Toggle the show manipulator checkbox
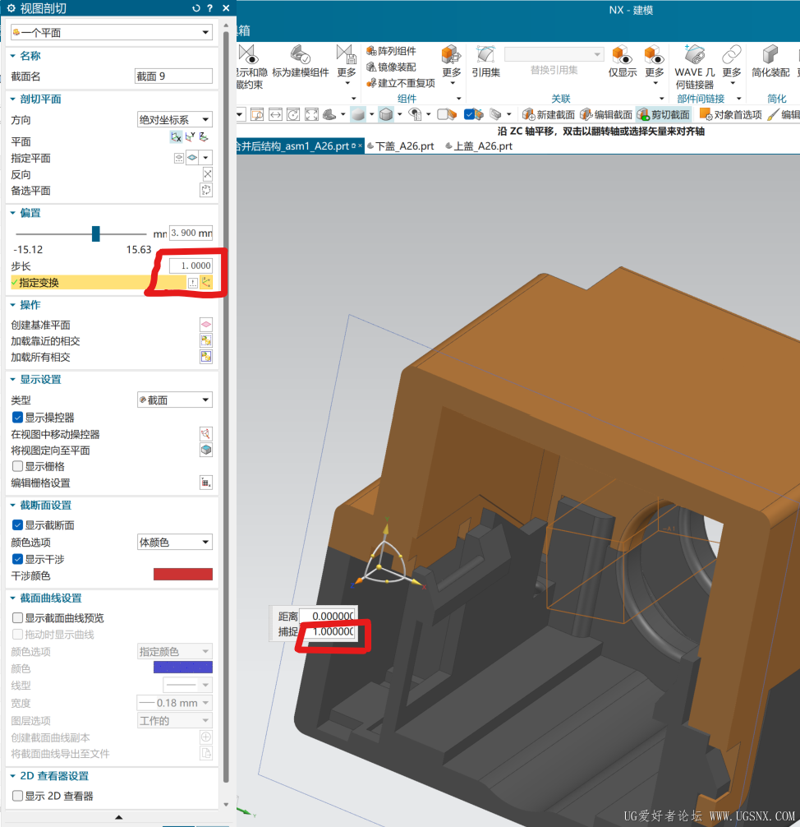Viewport: 800px width, 827px height. coord(17,418)
